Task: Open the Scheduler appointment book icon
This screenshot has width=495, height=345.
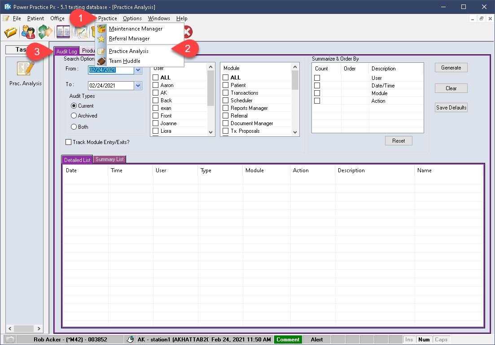Action: point(63,32)
